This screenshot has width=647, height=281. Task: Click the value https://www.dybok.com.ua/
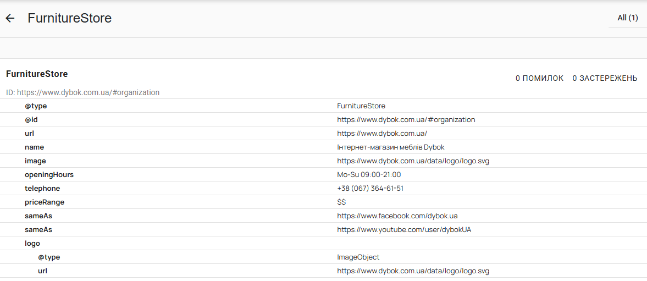coord(382,133)
